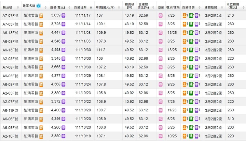Sort by 棟及號 column arrows
246x141 pixels.
coord(18,7)
